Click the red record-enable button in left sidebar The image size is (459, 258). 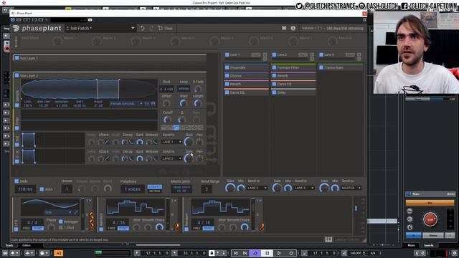pos(6,48)
